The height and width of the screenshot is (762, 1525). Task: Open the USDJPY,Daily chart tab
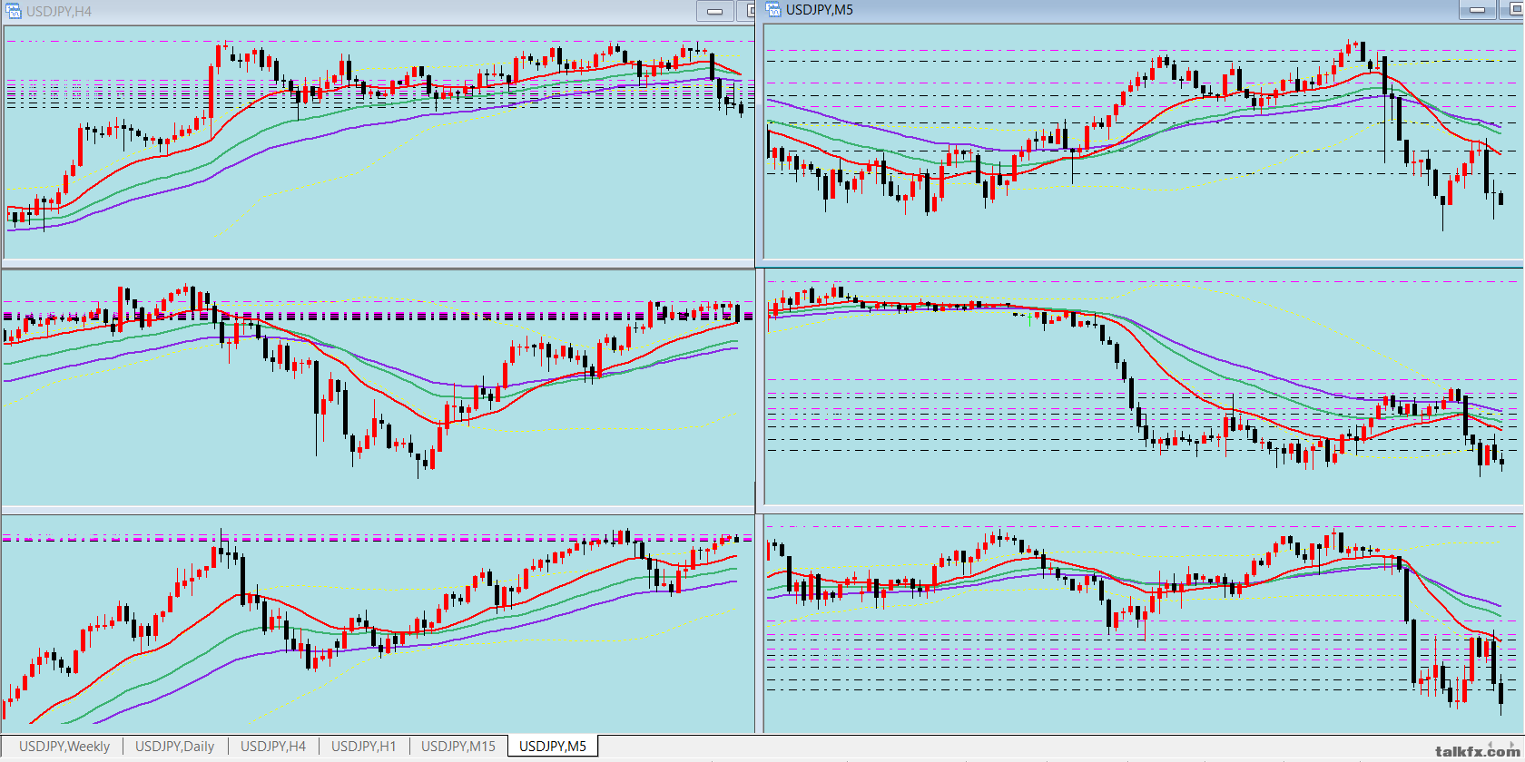174,747
